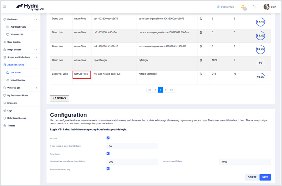The image size is (282, 186).
Task: Click the Never exceed (GByte) field
Action: [x=245, y=162]
